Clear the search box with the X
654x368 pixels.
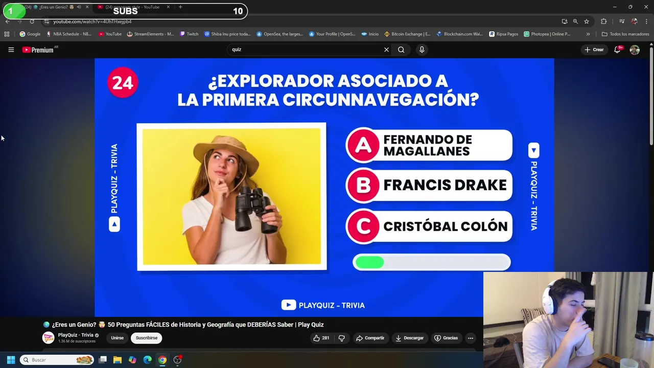(x=386, y=50)
